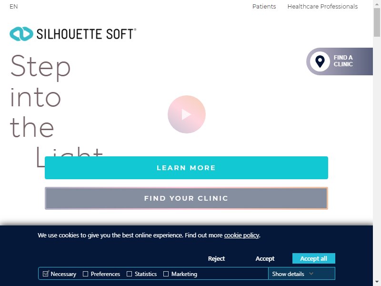
Task: Click the Find Your Clinic button
Action: click(186, 198)
